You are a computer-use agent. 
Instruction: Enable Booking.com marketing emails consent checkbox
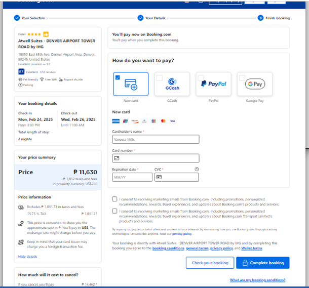pyautogui.click(x=115, y=199)
